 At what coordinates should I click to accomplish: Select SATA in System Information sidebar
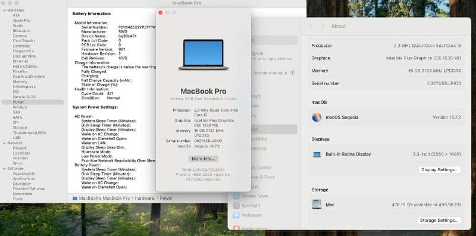coord(17,117)
